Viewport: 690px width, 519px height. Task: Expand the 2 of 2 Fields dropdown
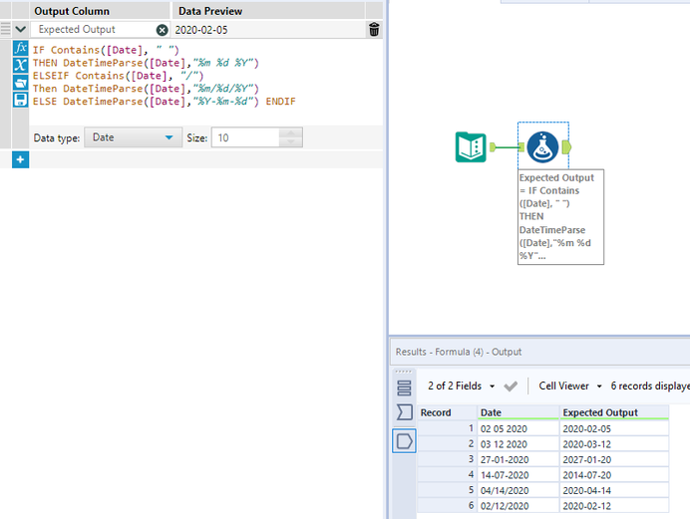(x=462, y=386)
